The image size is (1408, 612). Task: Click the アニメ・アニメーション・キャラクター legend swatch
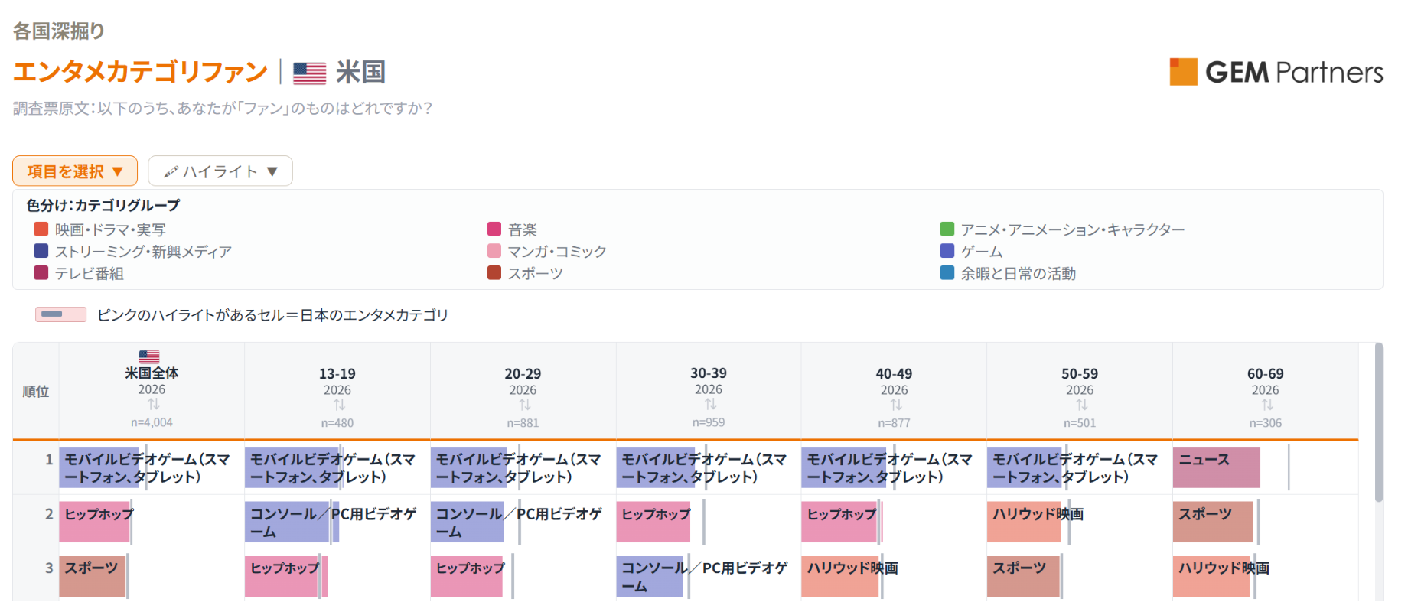pos(947,229)
